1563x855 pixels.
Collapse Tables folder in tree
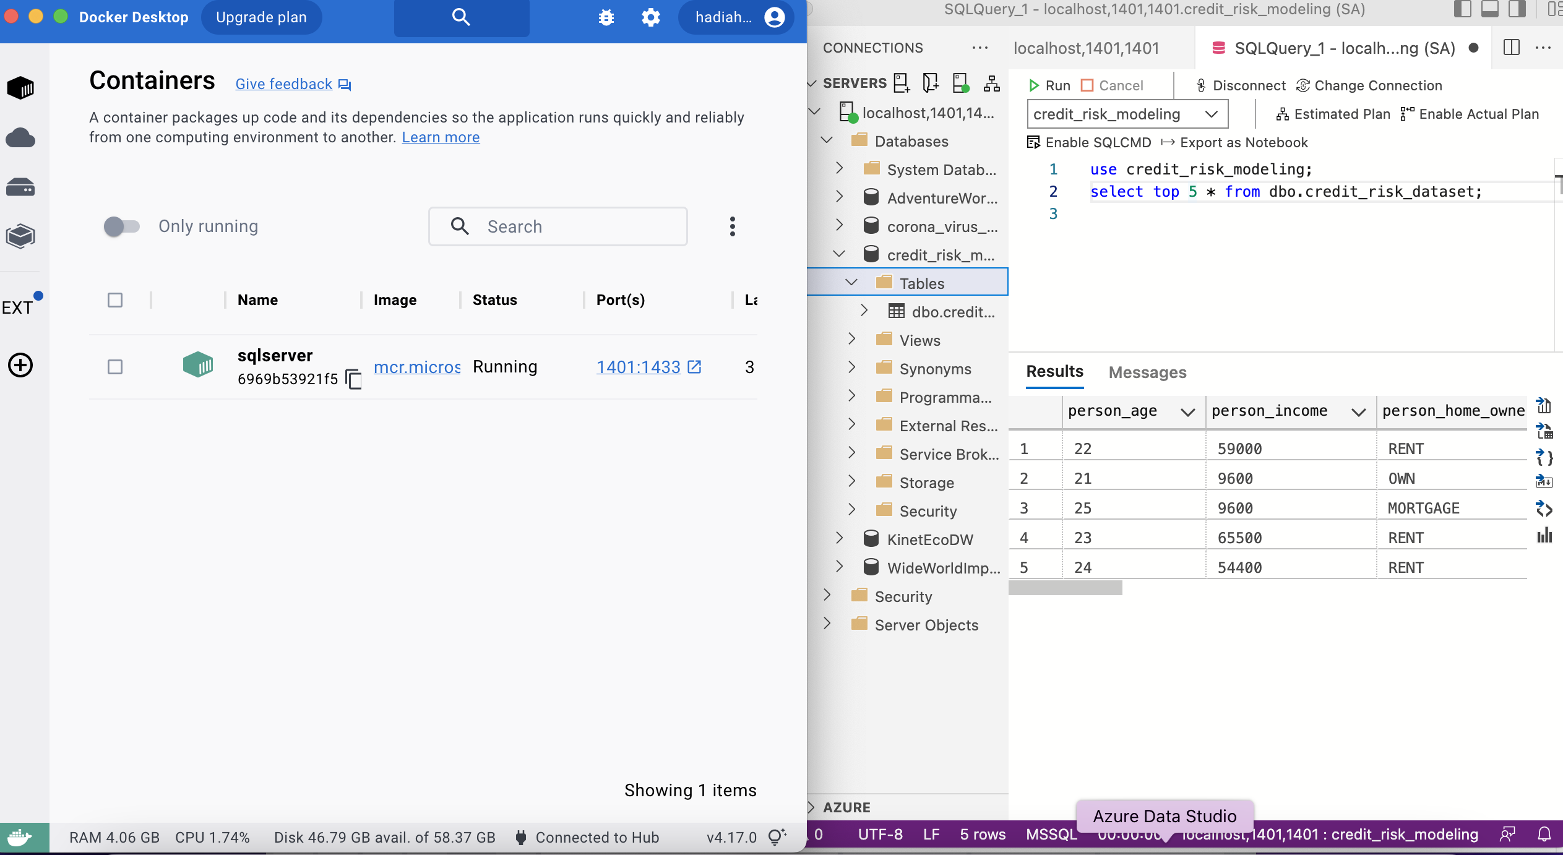click(x=851, y=283)
